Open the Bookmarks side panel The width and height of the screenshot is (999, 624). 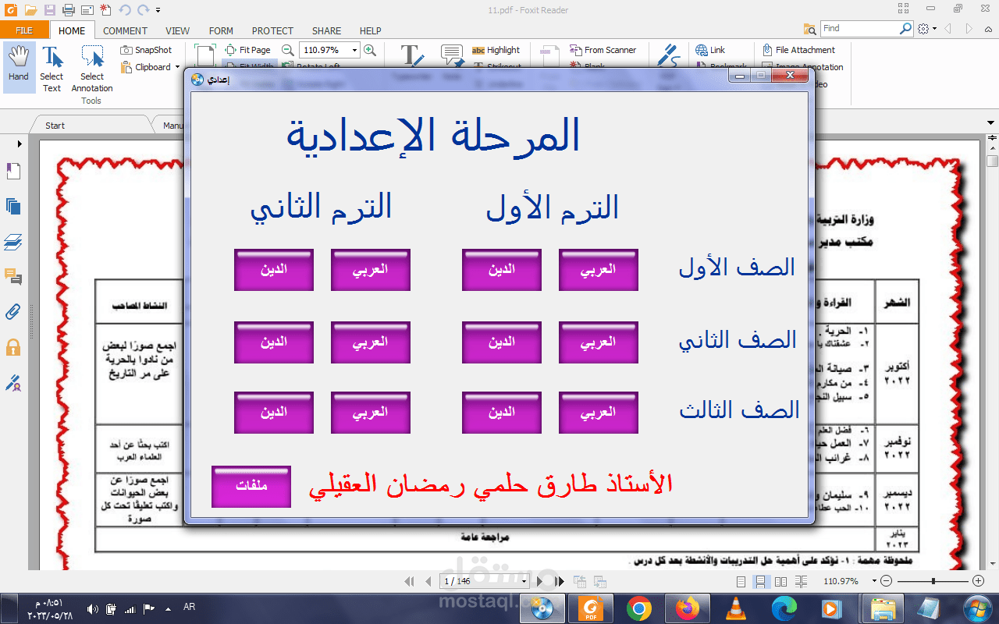click(13, 172)
